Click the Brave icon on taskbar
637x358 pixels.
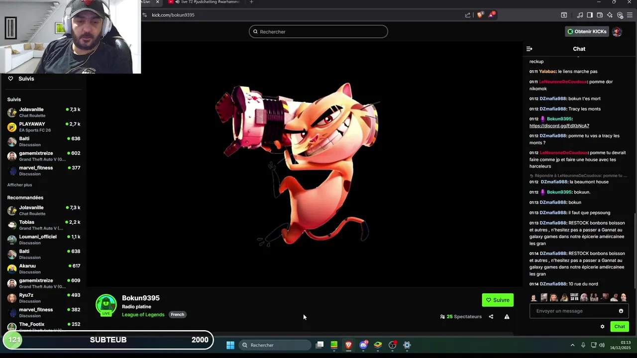[349, 345]
